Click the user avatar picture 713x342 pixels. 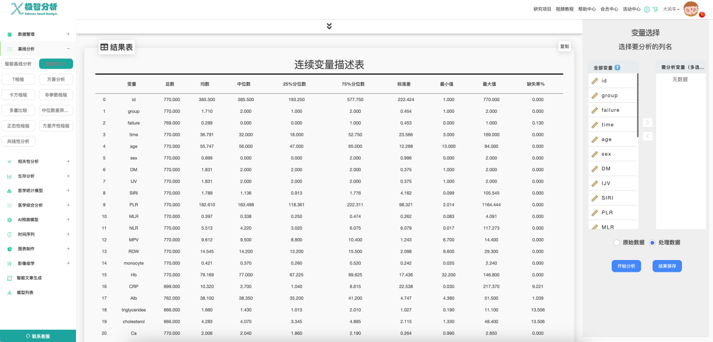[690, 10]
